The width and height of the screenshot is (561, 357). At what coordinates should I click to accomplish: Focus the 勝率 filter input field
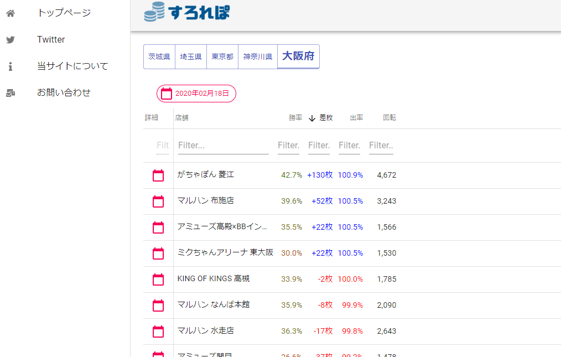click(x=288, y=146)
